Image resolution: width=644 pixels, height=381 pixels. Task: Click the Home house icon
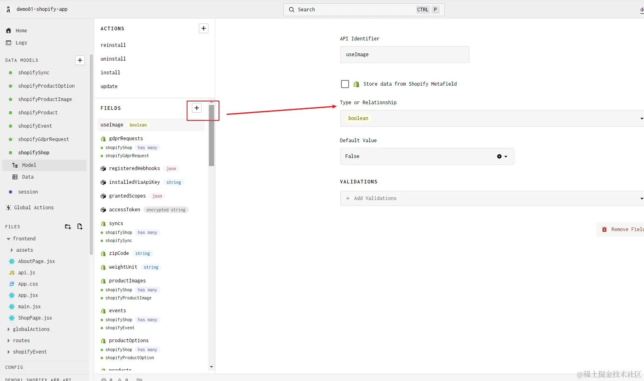(8, 31)
